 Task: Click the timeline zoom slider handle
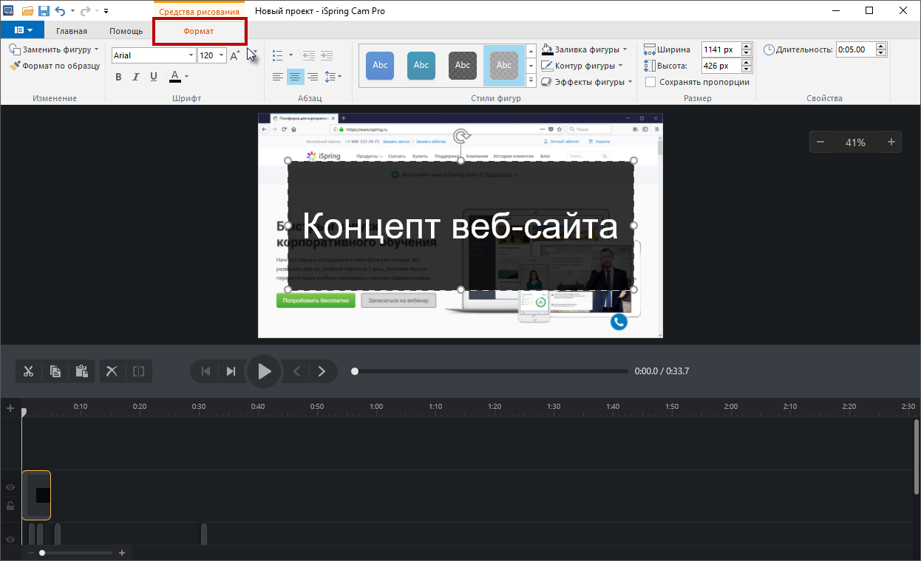click(x=42, y=553)
